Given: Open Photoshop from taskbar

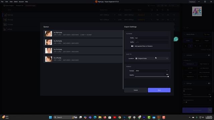Looking at the screenshot, I should pyautogui.click(x=124, y=117).
